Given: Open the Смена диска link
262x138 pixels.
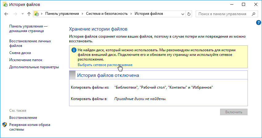Looking at the screenshot, I should tap(20, 53).
